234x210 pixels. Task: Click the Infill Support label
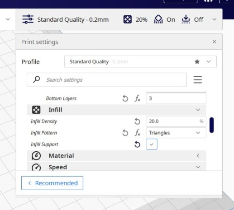(44, 145)
